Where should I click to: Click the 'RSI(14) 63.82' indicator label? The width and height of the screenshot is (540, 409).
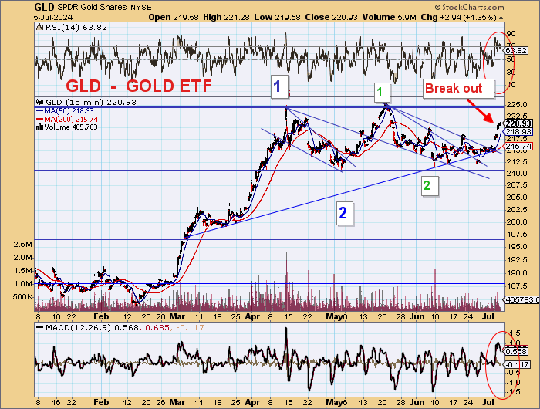click(76, 27)
